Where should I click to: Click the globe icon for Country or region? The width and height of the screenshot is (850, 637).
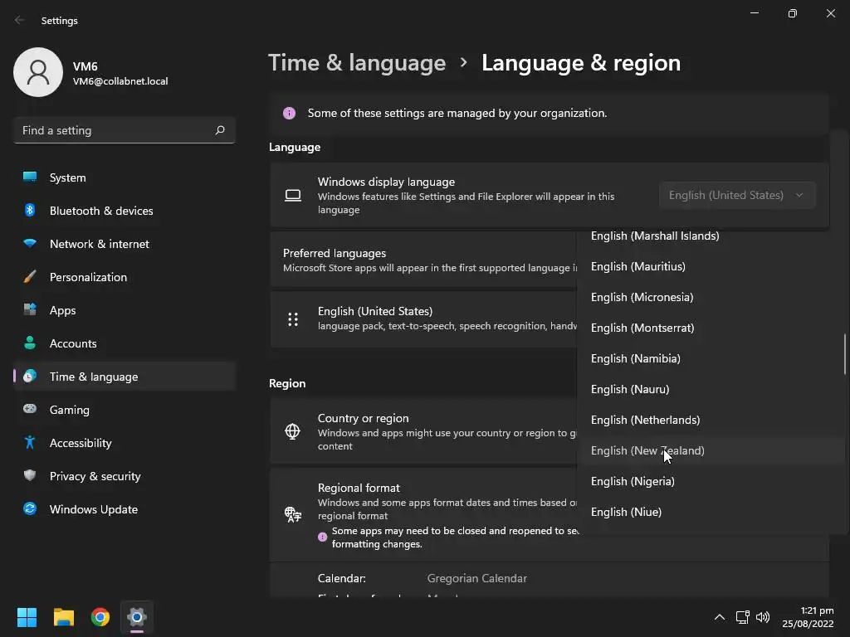tap(293, 431)
